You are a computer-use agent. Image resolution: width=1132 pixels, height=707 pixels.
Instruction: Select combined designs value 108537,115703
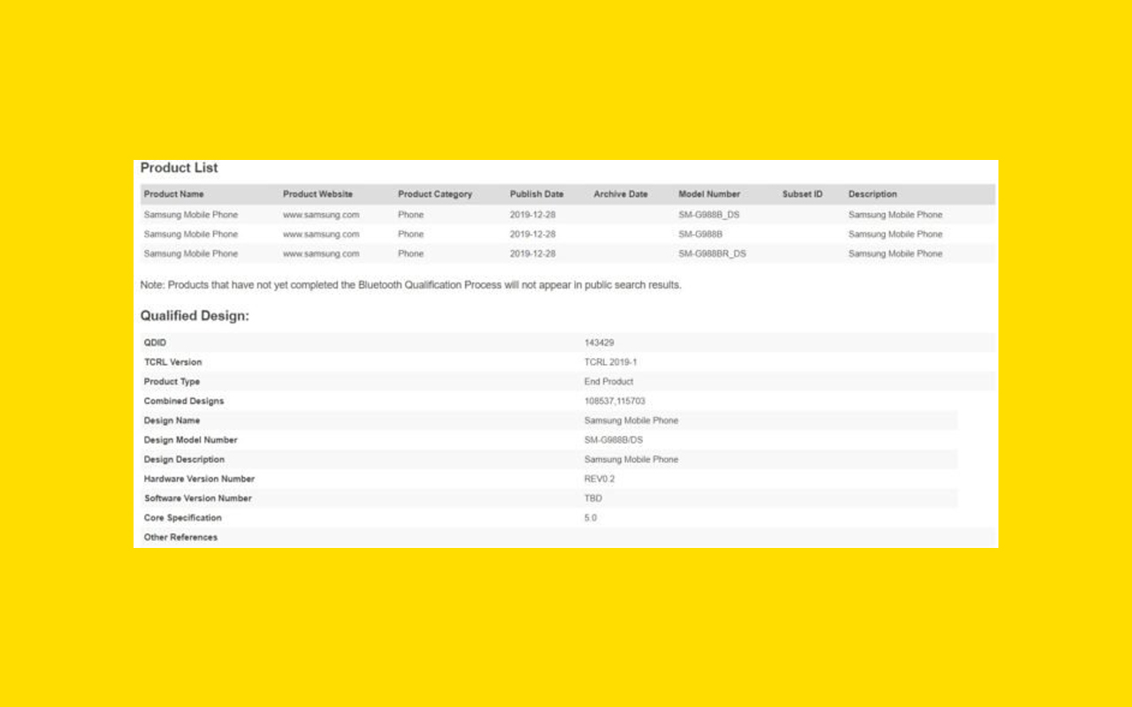click(x=615, y=401)
